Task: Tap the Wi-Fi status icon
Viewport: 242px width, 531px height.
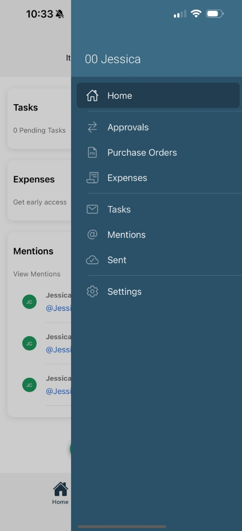Action: tap(196, 14)
